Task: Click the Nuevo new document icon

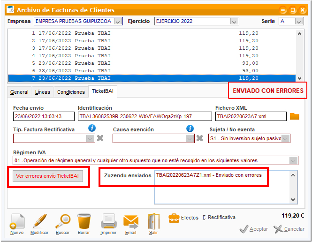Action: tap(17, 221)
